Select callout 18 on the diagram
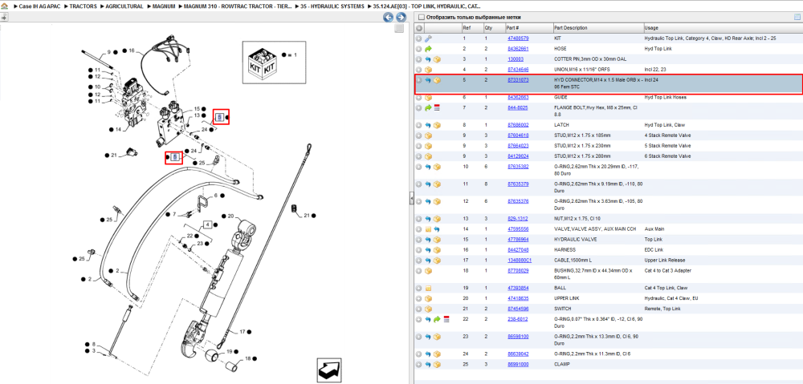Image resolution: width=803 pixels, height=384 pixels. [x=248, y=358]
